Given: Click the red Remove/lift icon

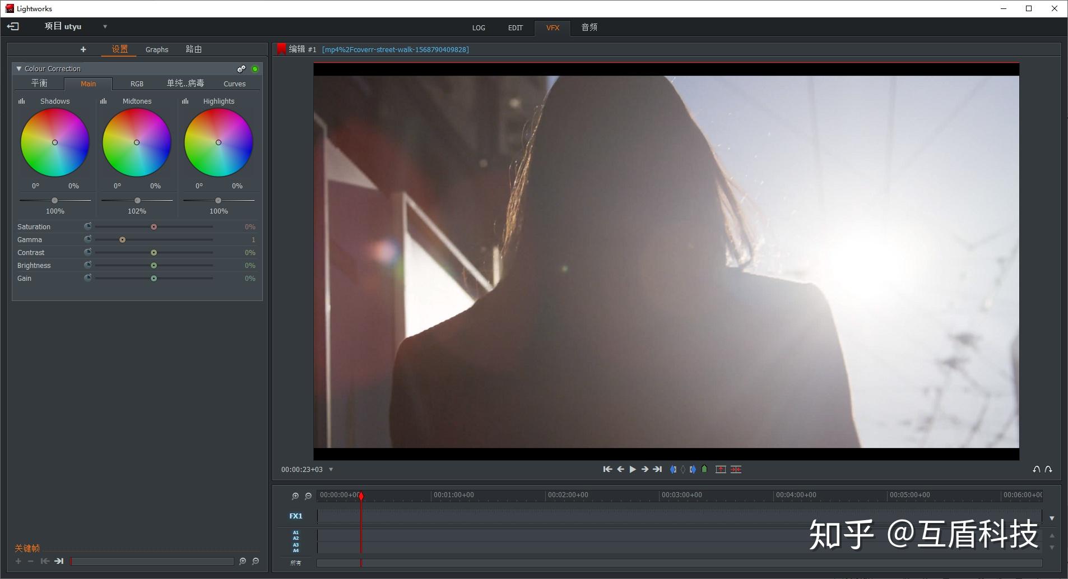Looking at the screenshot, I should (x=721, y=469).
